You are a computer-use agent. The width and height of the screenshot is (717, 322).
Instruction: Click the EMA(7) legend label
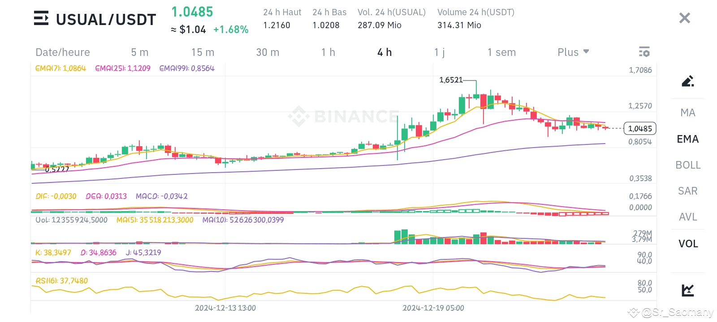(60, 68)
